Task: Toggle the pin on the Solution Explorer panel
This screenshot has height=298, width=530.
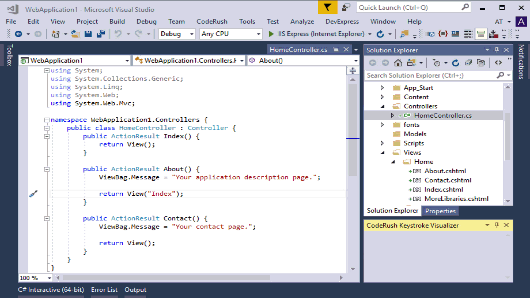Action: point(497,50)
